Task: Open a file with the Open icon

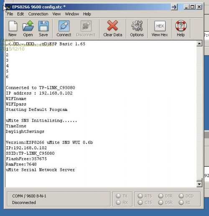Action: pos(28,26)
